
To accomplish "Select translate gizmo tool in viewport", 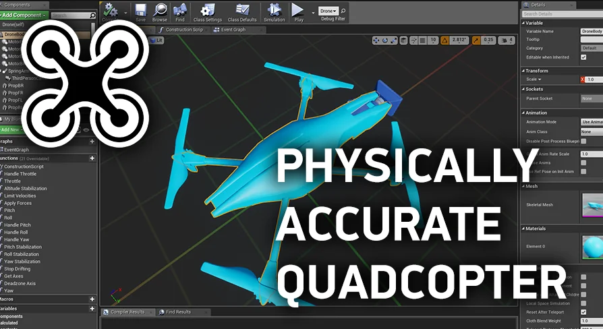I will point(376,40).
